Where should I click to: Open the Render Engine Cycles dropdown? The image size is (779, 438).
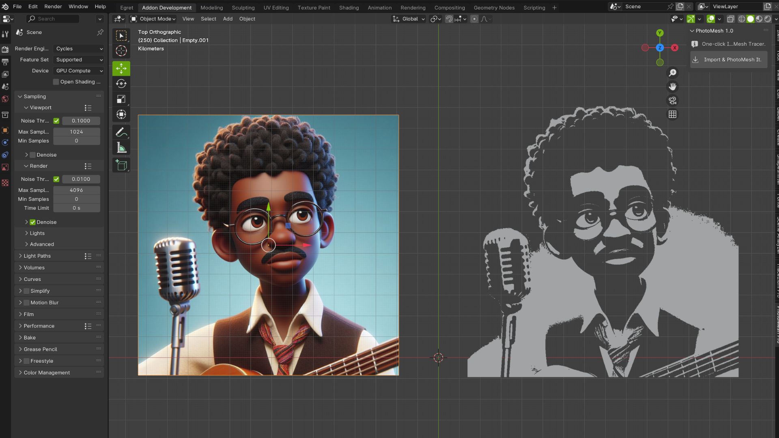(x=79, y=49)
